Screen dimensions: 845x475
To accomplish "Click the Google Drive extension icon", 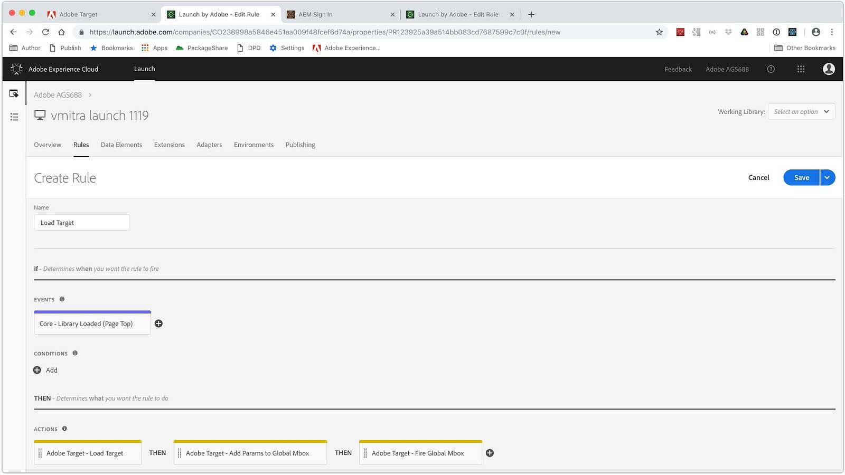I will click(744, 32).
